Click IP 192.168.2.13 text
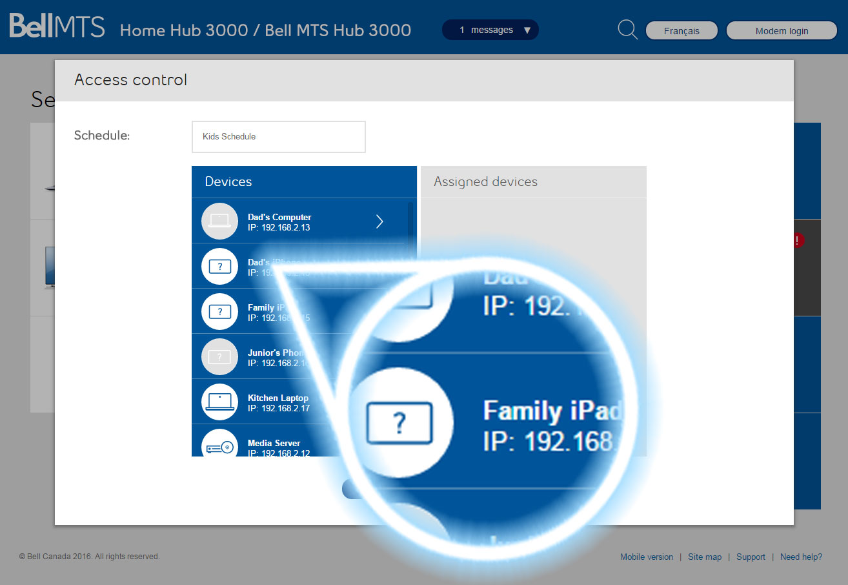 click(x=279, y=227)
